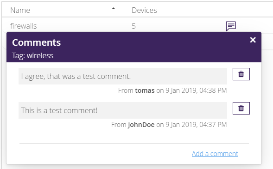
Task: Click the device count 5 for firewalls
Action: (133, 26)
